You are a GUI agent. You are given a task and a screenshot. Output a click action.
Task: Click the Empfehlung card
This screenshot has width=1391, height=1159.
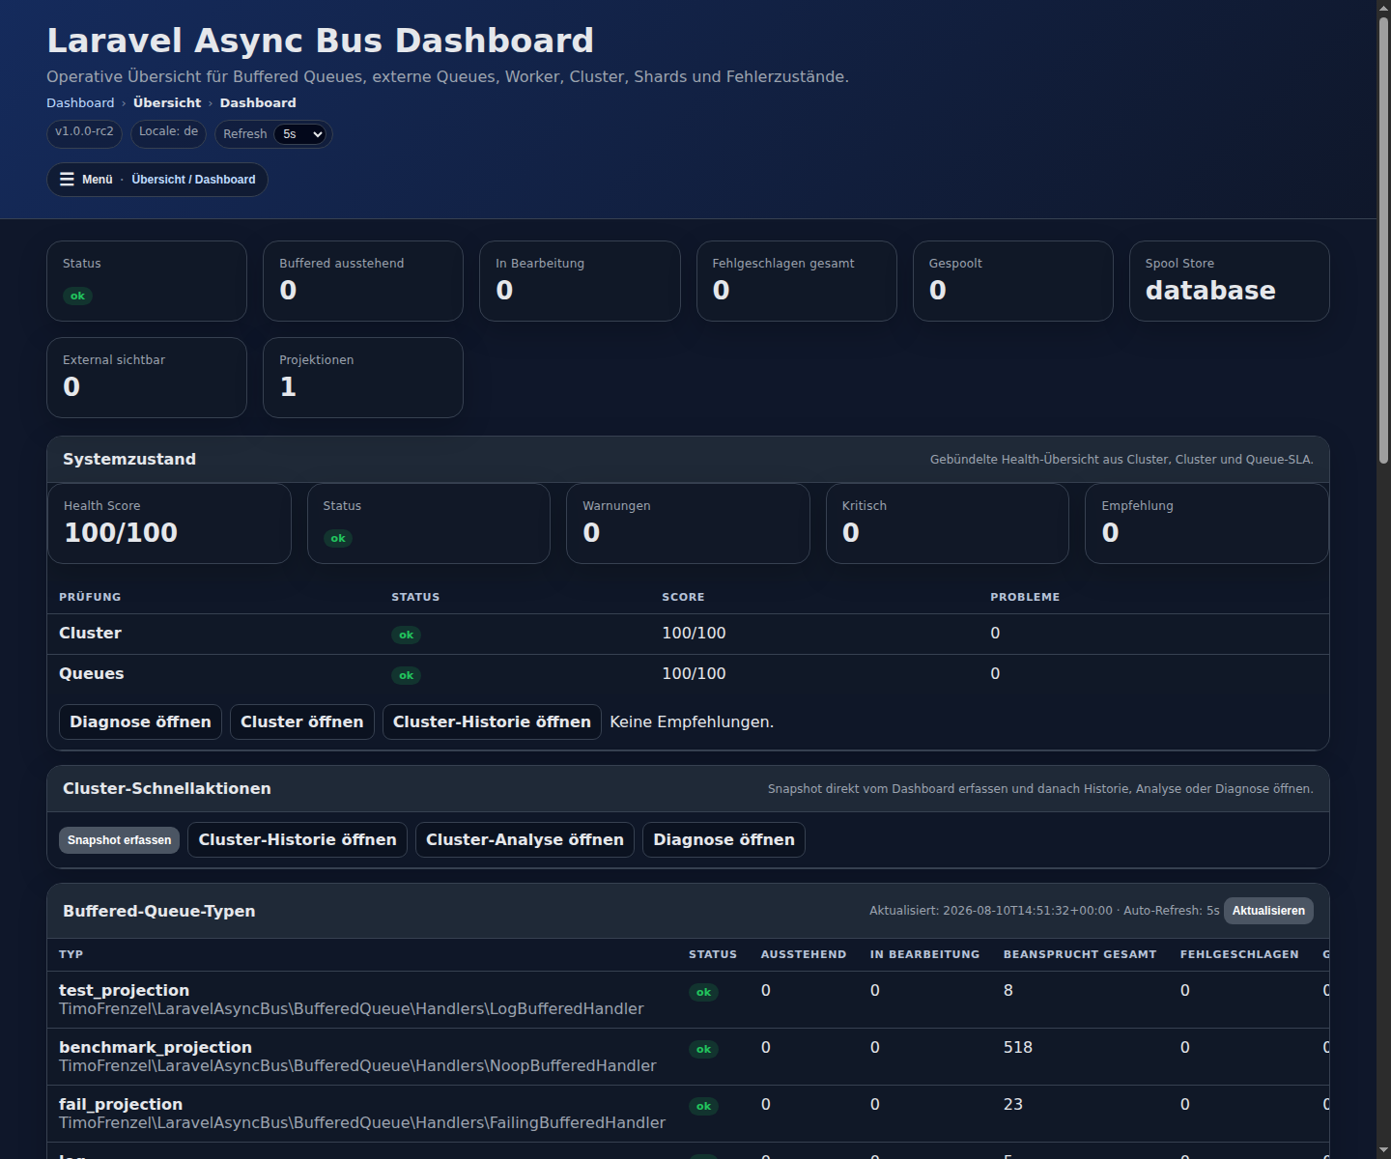tap(1206, 523)
